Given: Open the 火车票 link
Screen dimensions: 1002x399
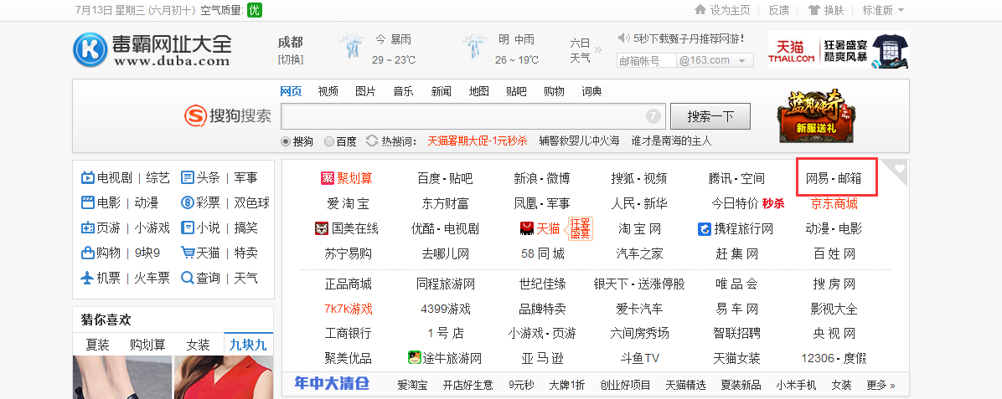Looking at the screenshot, I should (x=152, y=278).
